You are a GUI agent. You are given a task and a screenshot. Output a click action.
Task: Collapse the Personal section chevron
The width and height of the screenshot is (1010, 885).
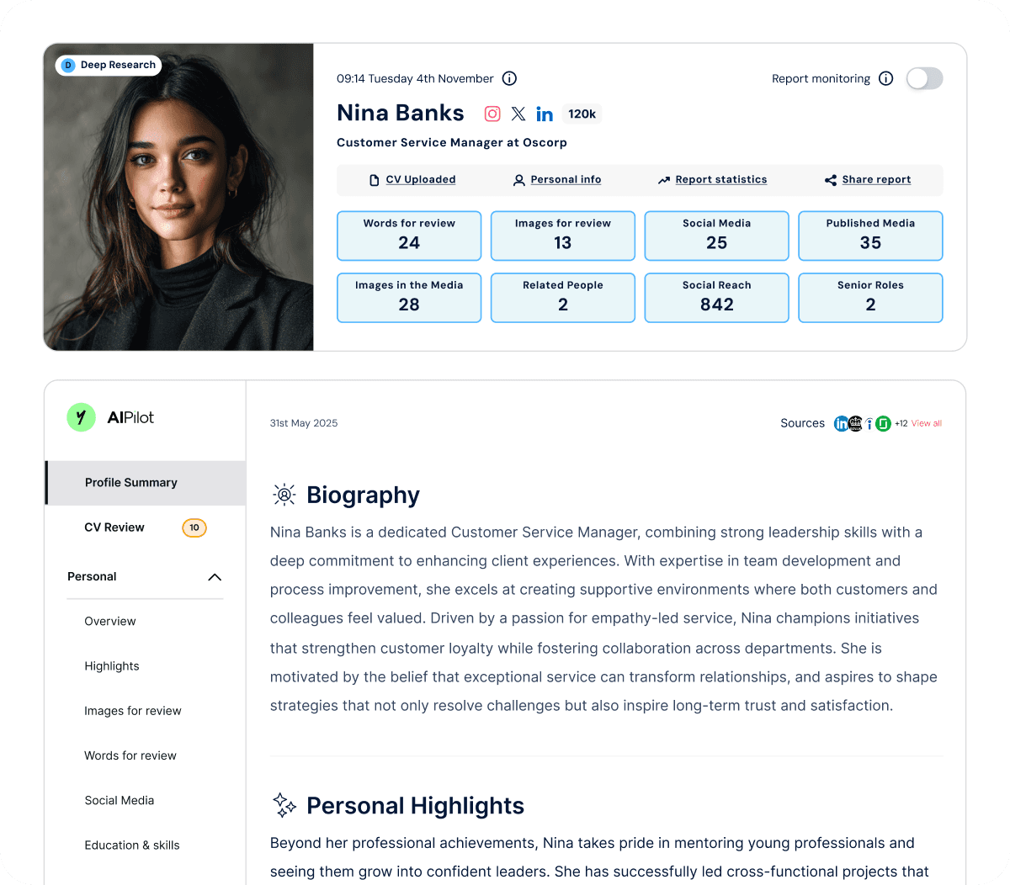click(x=215, y=577)
